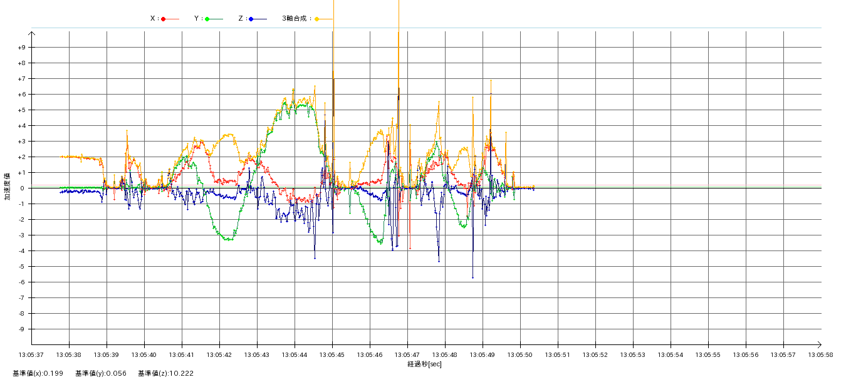Click the 13:05:58 time axis tick label
This screenshot has height=382, width=846.
[x=820, y=355]
